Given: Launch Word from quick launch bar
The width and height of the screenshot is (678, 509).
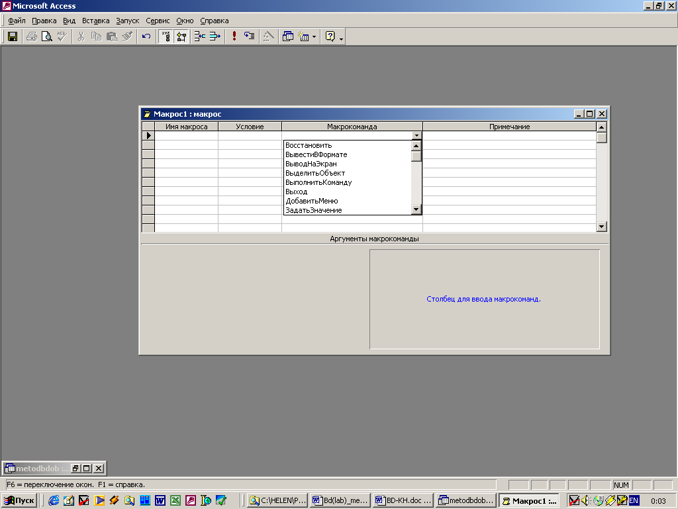Looking at the screenshot, I should point(160,501).
